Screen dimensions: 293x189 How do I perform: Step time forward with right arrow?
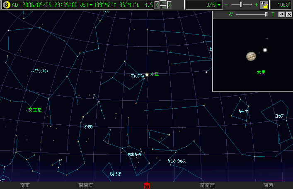click(169, 5)
